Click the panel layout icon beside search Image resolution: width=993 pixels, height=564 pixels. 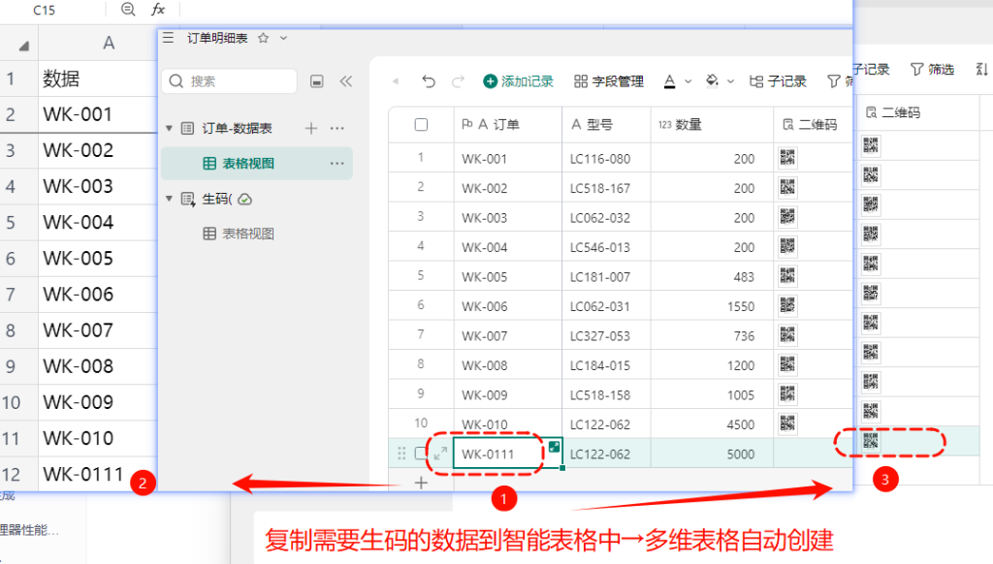click(317, 81)
